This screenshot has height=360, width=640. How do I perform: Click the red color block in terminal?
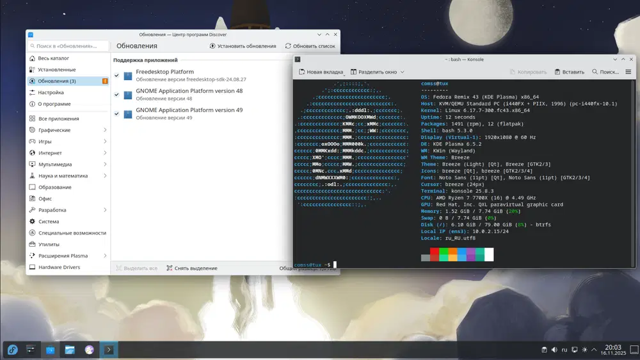pyautogui.click(x=435, y=251)
